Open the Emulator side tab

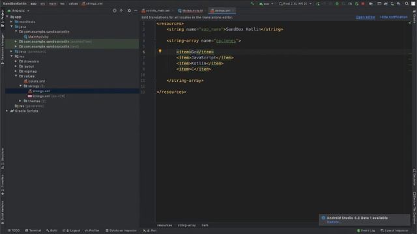(x=414, y=177)
